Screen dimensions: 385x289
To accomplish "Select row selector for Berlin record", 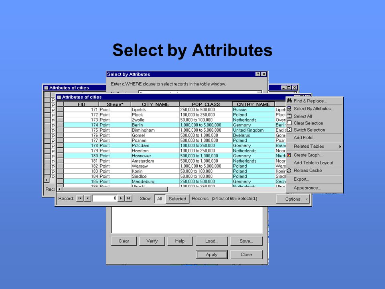I will point(61,125).
